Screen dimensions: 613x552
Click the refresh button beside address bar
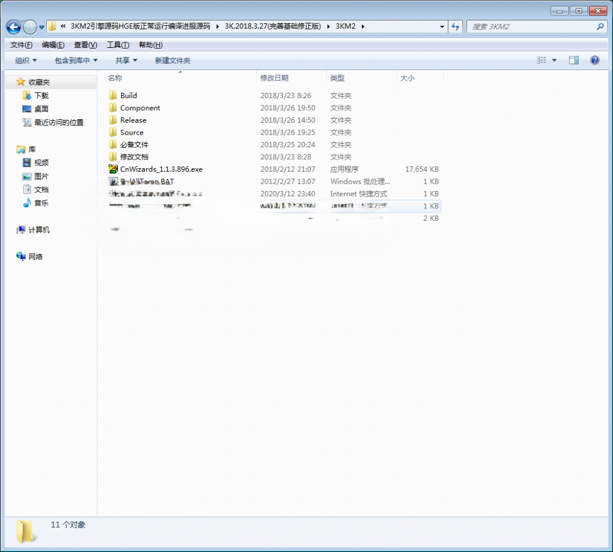click(x=456, y=27)
